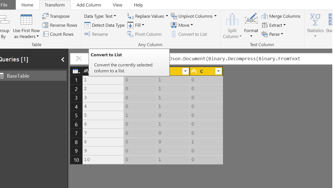Image resolution: width=334 pixels, height=188 pixels.
Task: Select the Transform tab
Action: pyautogui.click(x=55, y=5)
